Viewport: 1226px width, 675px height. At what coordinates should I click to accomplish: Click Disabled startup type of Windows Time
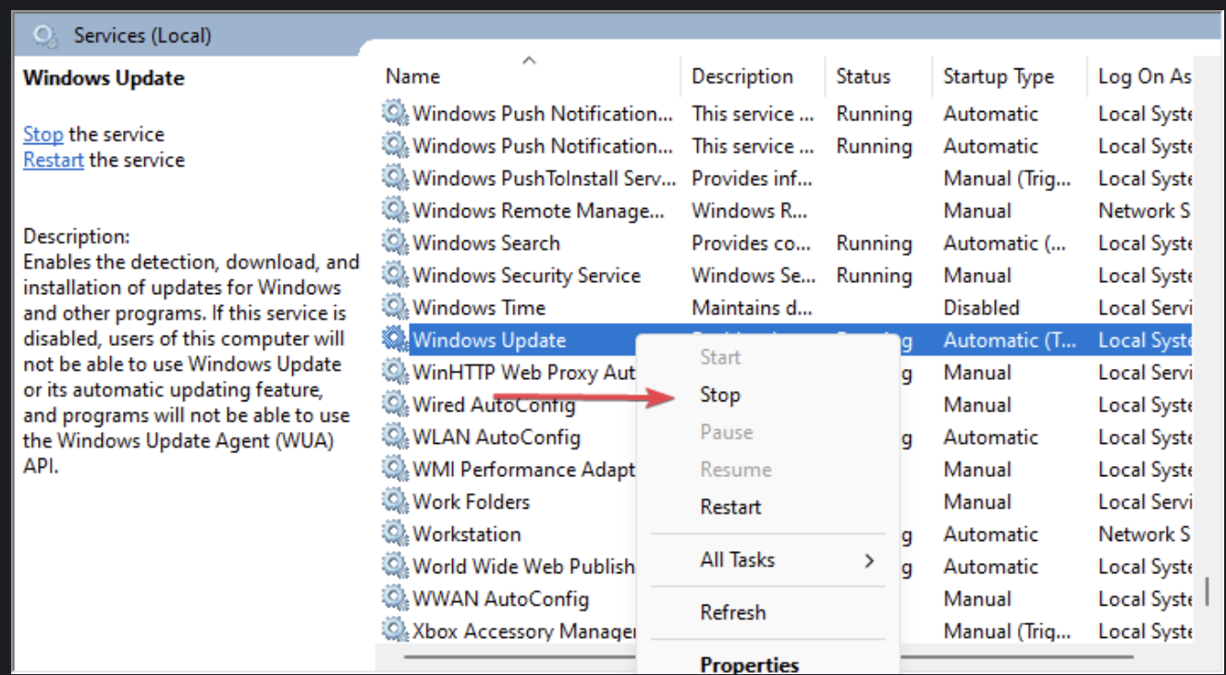click(x=981, y=308)
